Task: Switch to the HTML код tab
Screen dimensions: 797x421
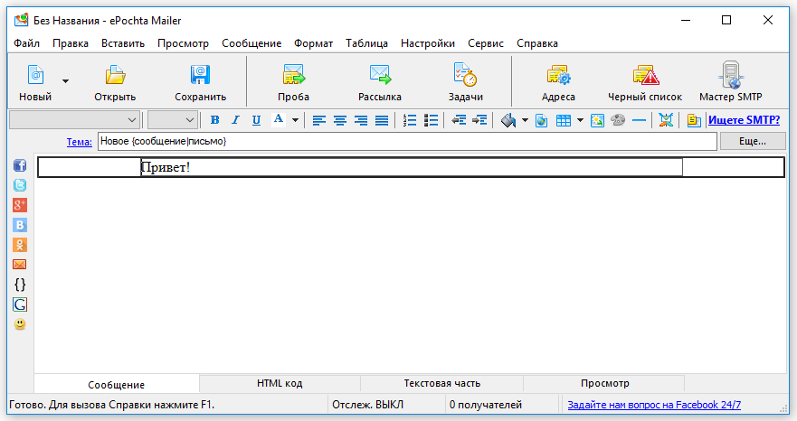Action: click(280, 383)
